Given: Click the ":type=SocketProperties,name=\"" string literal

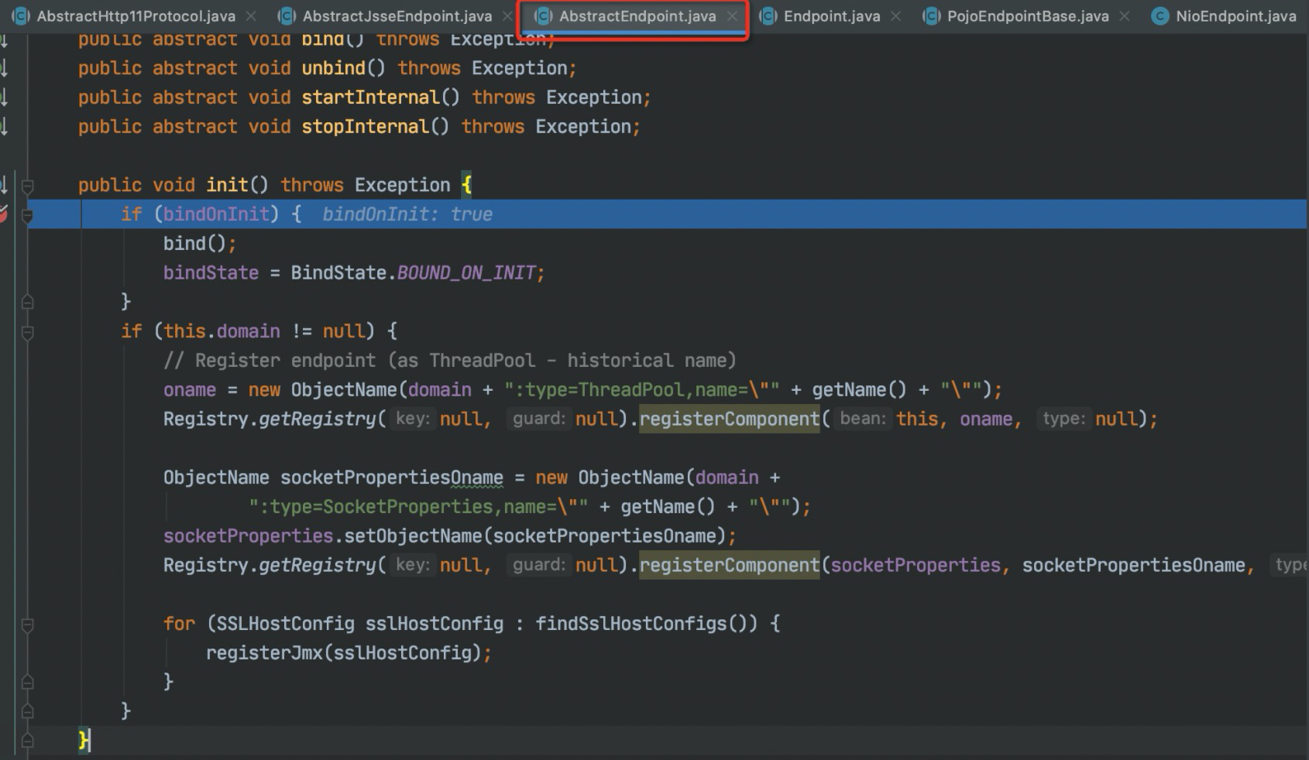Looking at the screenshot, I should [418, 507].
